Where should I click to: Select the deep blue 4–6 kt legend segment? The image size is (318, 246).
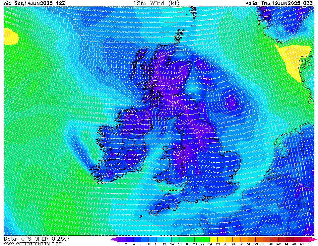tap(137, 239)
